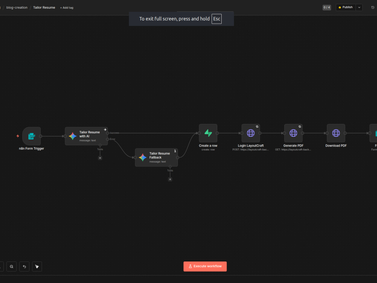Open the Create a row Supabase node
Image resolution: width=377 pixels, height=283 pixels.
tap(208, 133)
